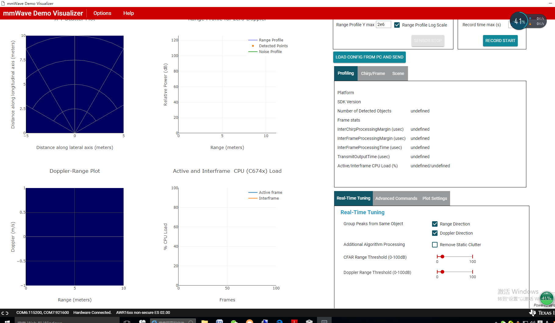The image size is (555, 323).
Task: Toggle the Range Profile Log Scale checkbox
Action: (397, 25)
